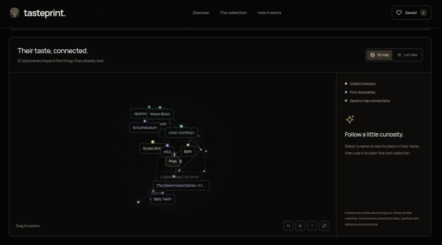Viewport: 442px width, 245px height.
Task: Select the Weyes Blood node
Action: [160, 114]
